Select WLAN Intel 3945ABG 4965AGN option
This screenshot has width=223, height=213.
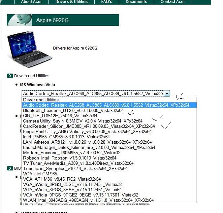109,200
